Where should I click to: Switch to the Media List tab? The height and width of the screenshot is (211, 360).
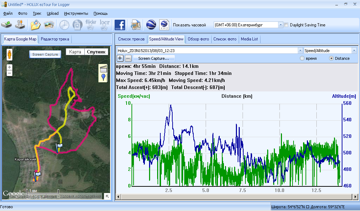click(x=249, y=39)
